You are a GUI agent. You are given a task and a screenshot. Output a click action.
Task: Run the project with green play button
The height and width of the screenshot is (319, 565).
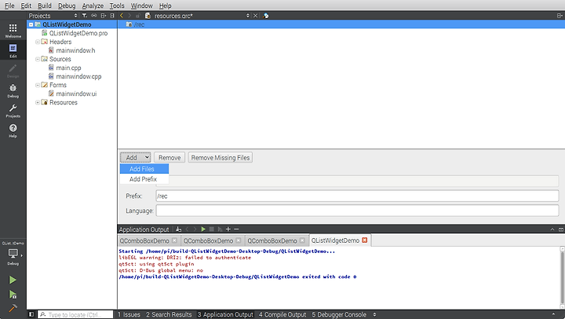(x=13, y=280)
